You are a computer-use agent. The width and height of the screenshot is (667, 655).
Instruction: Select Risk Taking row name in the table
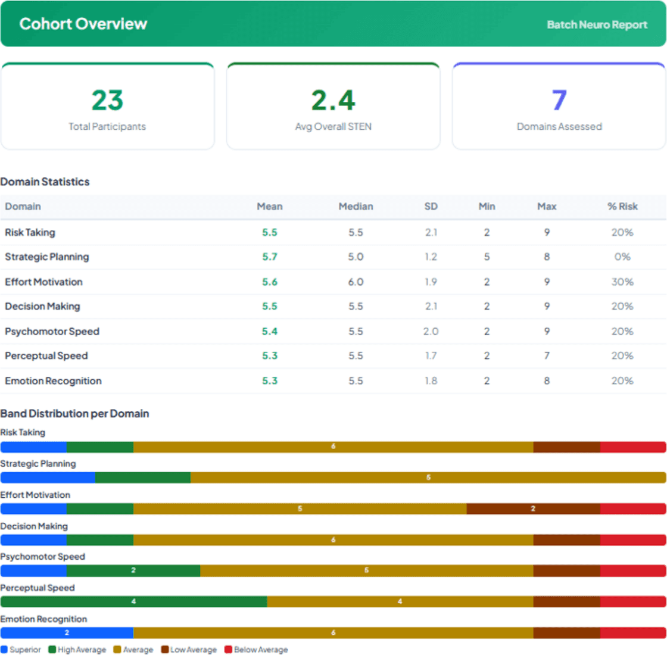[x=30, y=232]
